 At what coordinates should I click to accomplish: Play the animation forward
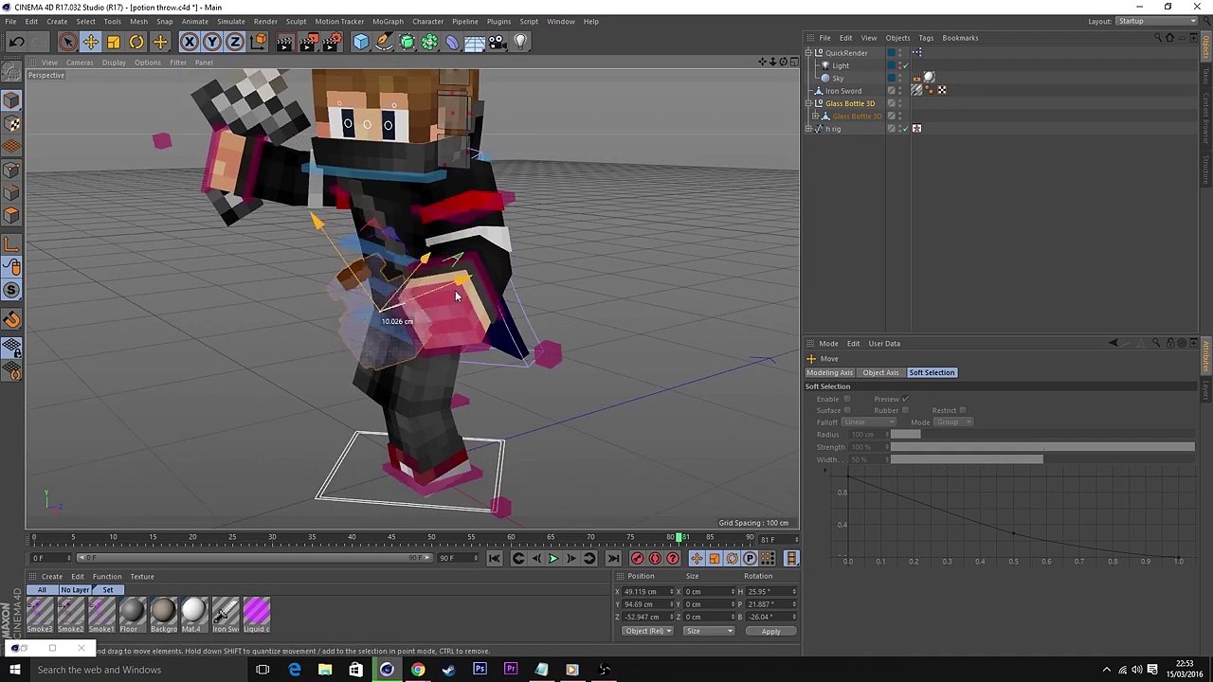553,559
